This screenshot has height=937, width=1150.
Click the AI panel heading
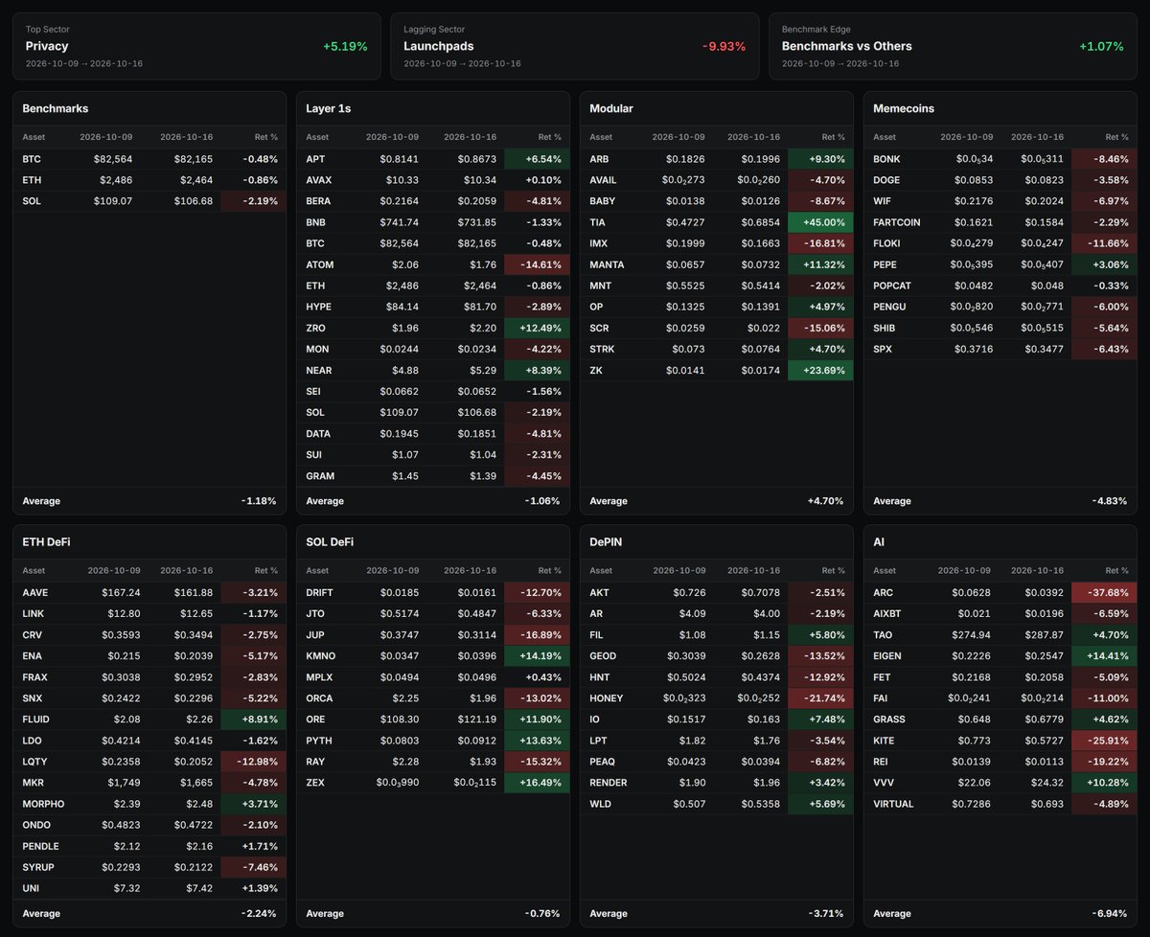pos(878,542)
